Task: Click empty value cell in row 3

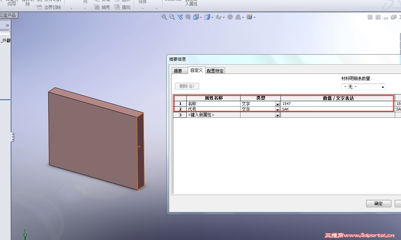Action: 338,115
